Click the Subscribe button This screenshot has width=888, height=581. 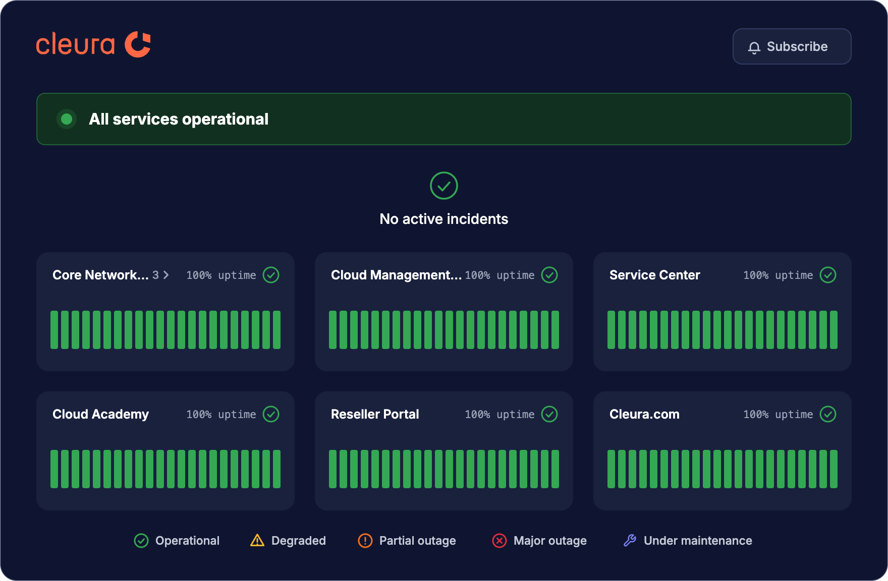pyautogui.click(x=792, y=46)
